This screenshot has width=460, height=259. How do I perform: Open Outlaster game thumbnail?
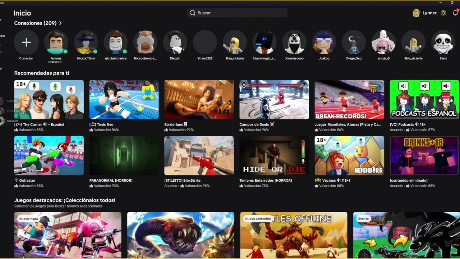point(49,155)
